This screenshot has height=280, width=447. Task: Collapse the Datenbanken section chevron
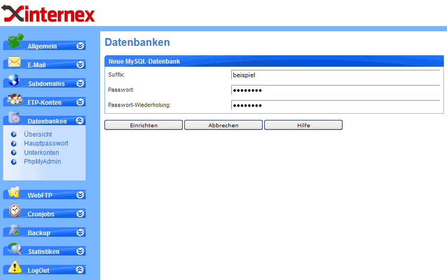point(80,121)
